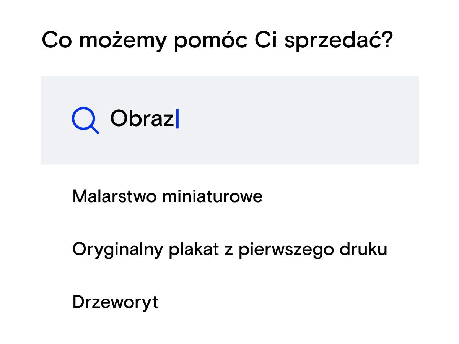The width and height of the screenshot is (459, 344).
Task: Open the miniature painting category suggestion
Action: pos(167,196)
